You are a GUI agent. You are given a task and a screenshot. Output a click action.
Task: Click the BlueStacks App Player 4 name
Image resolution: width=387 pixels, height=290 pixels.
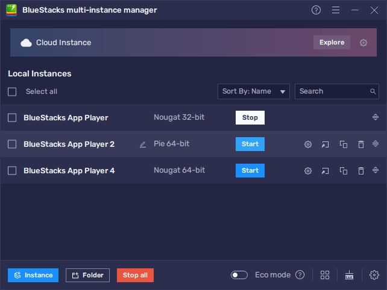69,171
